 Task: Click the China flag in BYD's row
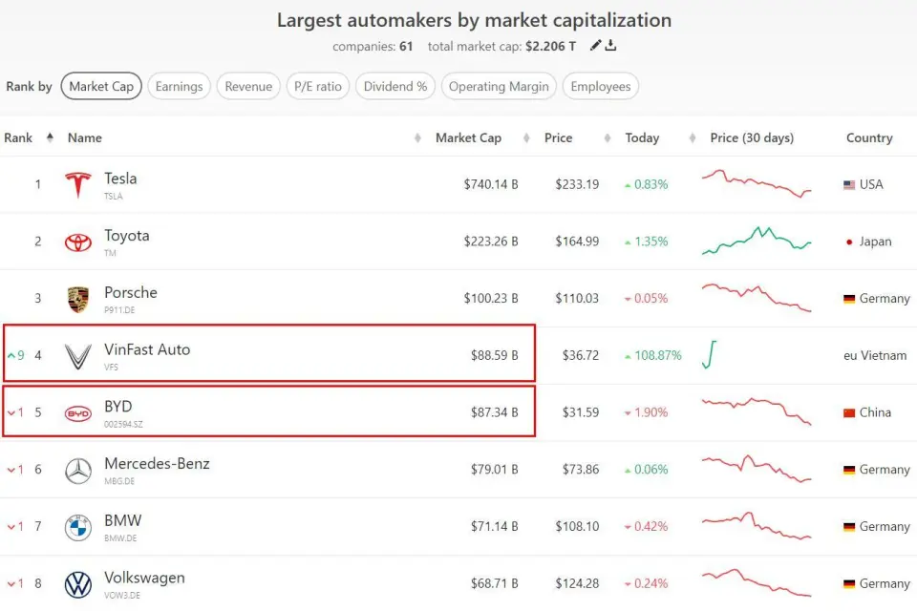[x=849, y=412]
